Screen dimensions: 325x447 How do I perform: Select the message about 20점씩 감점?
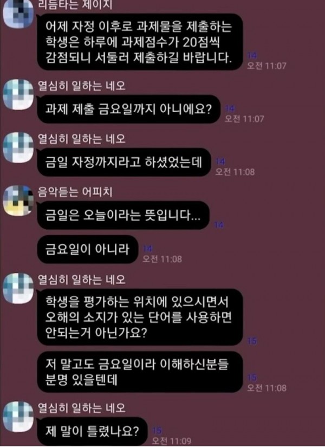click(x=140, y=42)
